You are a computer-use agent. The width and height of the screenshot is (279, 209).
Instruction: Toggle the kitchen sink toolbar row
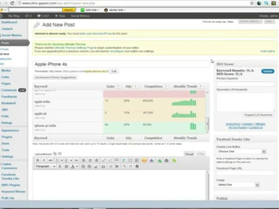click(x=137, y=160)
